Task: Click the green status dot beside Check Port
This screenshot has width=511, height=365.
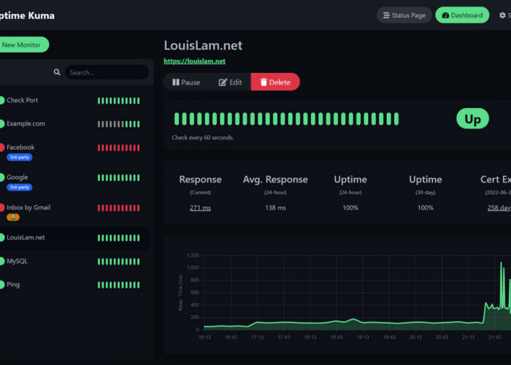Action: tap(1, 101)
